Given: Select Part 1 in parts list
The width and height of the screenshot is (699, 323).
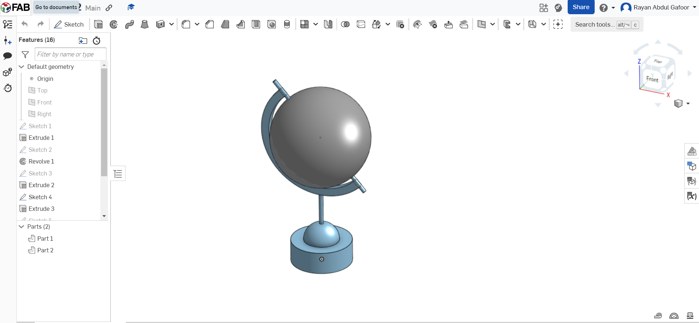Looking at the screenshot, I should pos(45,239).
